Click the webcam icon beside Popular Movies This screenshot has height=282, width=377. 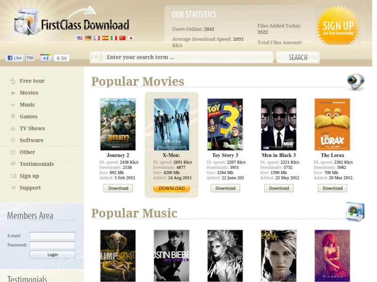[356, 82]
